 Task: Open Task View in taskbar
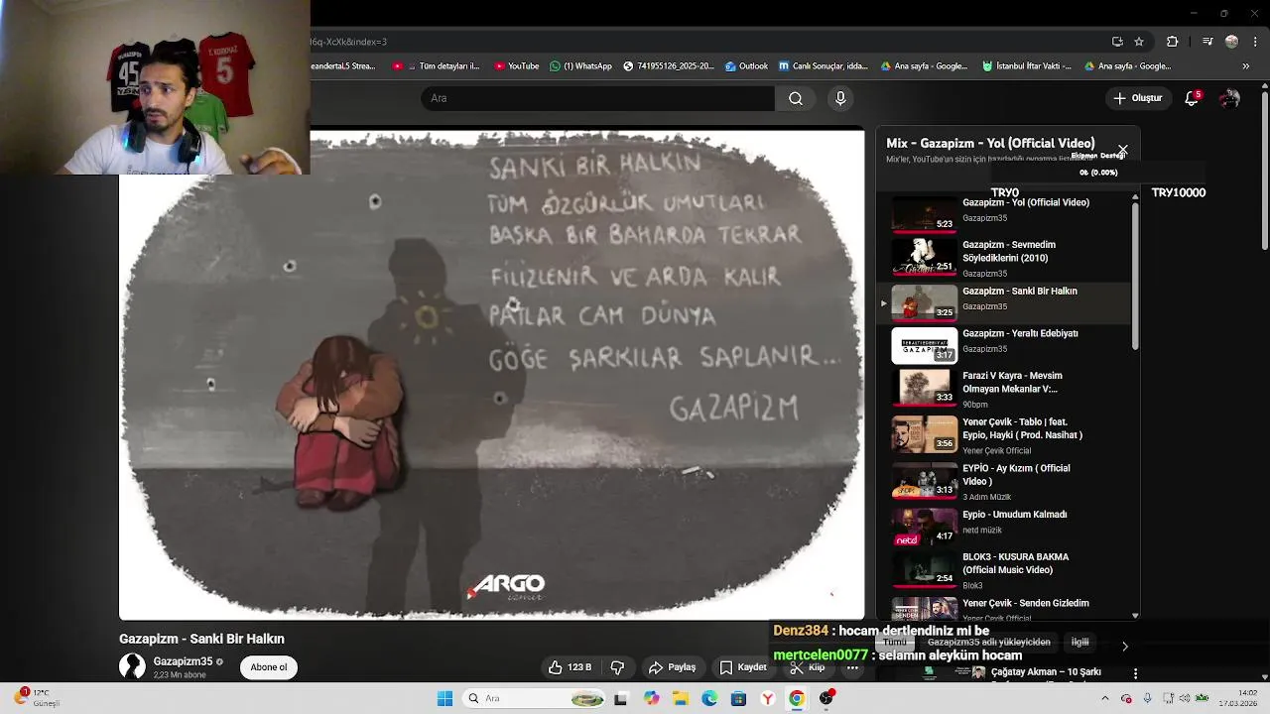pyautogui.click(x=621, y=698)
